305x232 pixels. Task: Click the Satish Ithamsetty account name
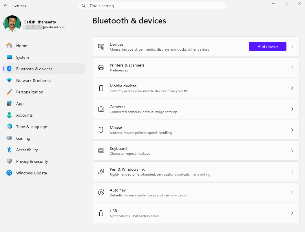click(40, 22)
